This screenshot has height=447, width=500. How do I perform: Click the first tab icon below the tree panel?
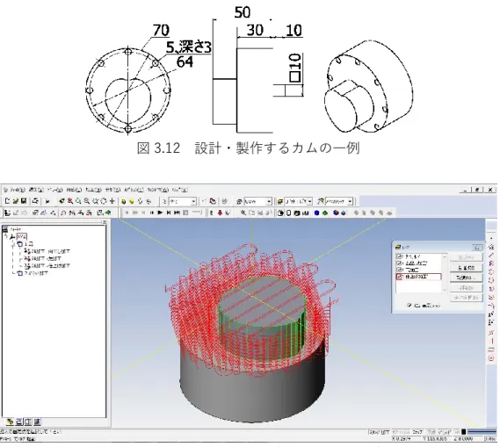coord(10,422)
